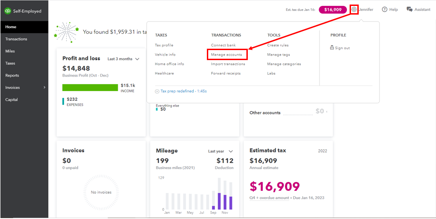The width and height of the screenshot is (436, 219).
Task: Open the settings gear icon
Action: pos(354,9)
